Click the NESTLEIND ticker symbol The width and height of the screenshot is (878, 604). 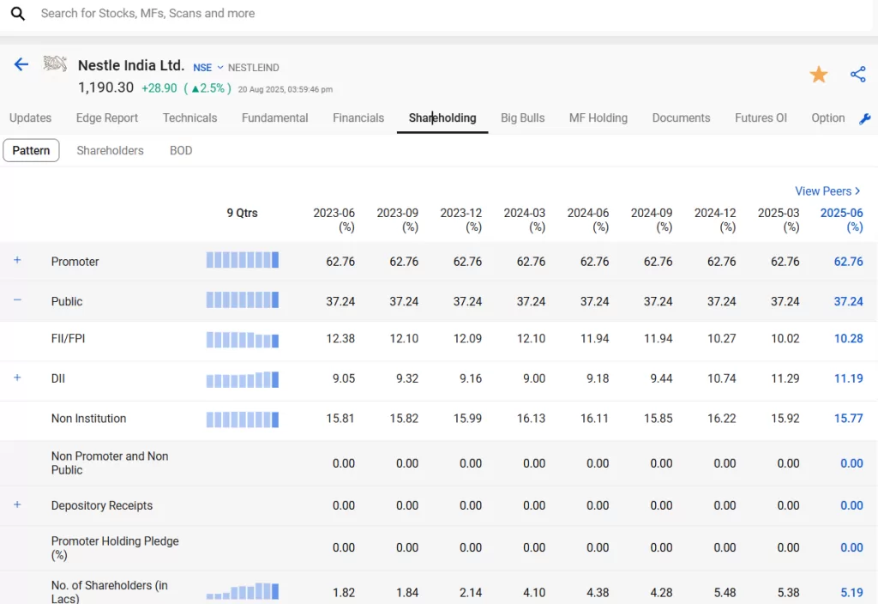coord(253,68)
